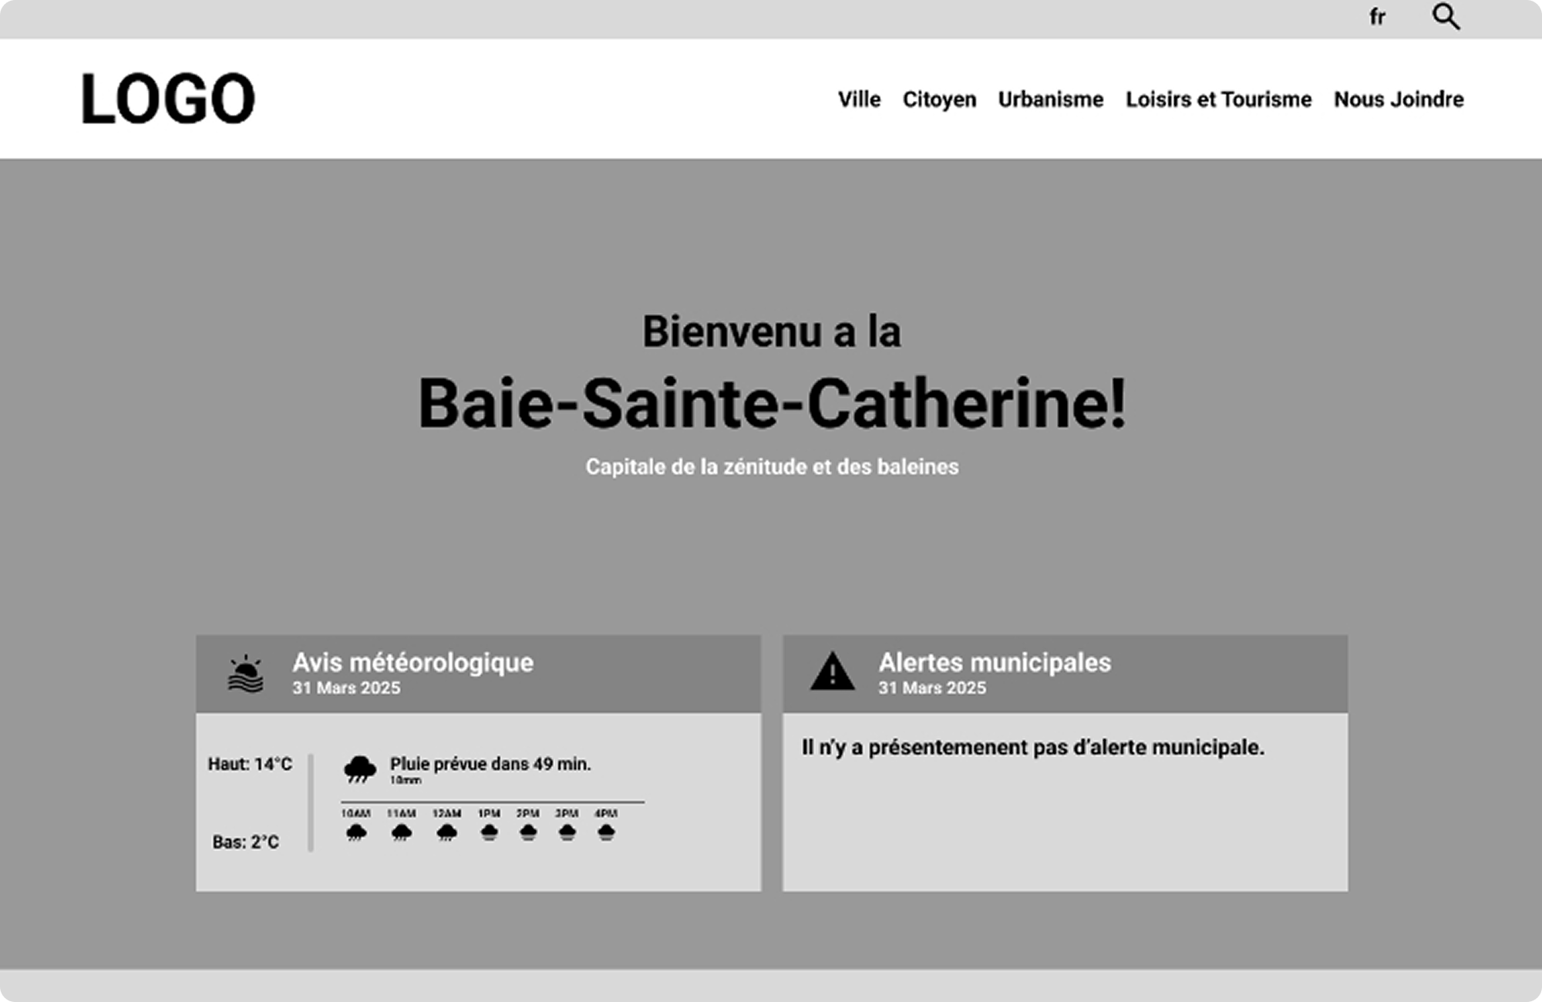
Task: Click the LOGO to go home
Action: click(x=168, y=99)
